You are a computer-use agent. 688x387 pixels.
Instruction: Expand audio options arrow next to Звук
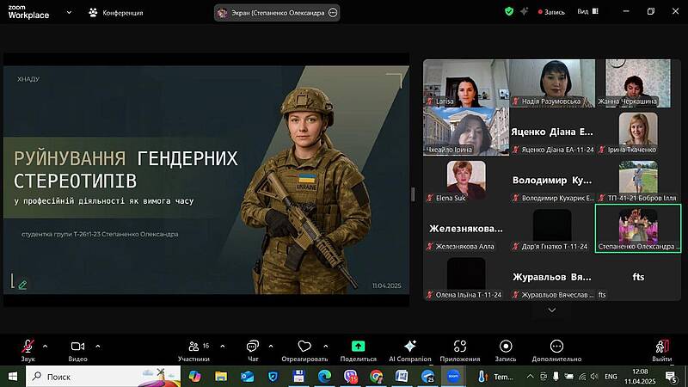pos(46,346)
